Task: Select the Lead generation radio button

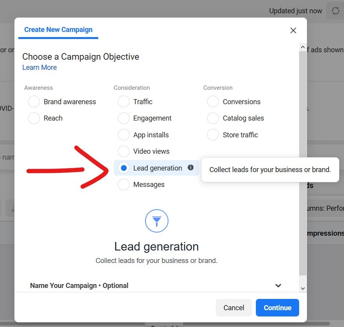Action: point(124,168)
